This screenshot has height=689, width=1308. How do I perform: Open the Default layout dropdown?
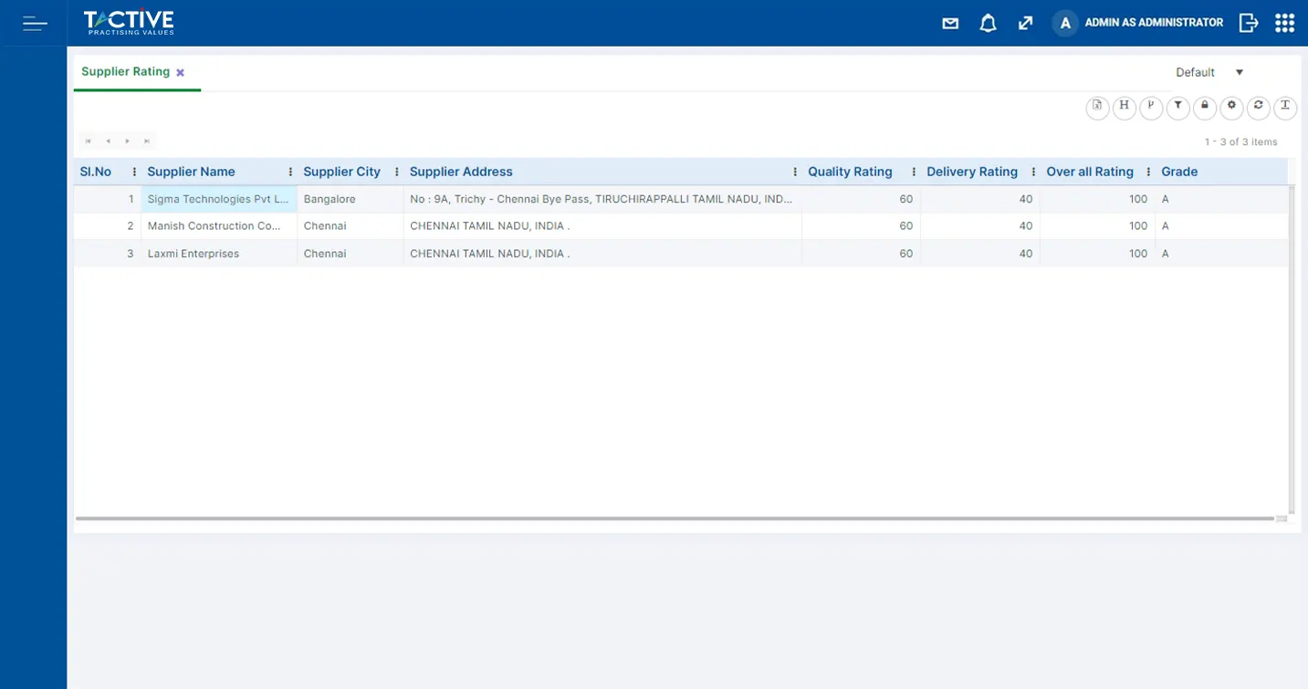pos(1209,72)
